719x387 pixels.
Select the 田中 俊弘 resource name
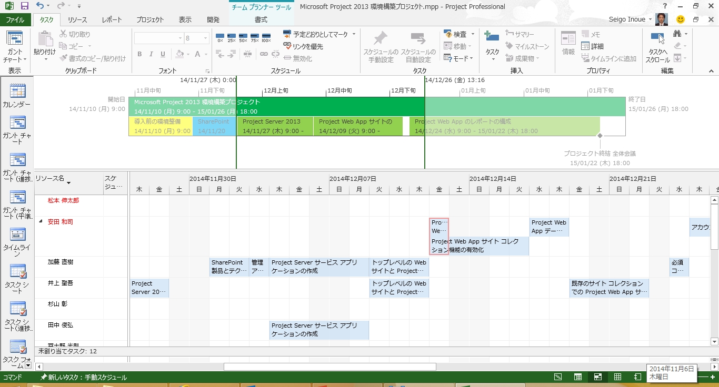pyautogui.click(x=61, y=325)
